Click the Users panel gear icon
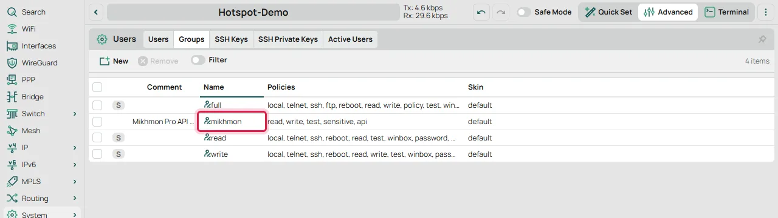778x218 pixels. coord(102,39)
